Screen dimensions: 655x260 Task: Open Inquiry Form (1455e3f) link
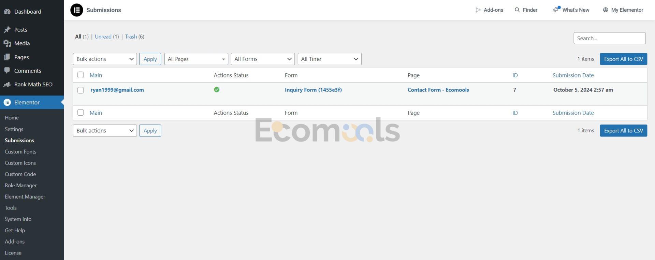(x=313, y=90)
